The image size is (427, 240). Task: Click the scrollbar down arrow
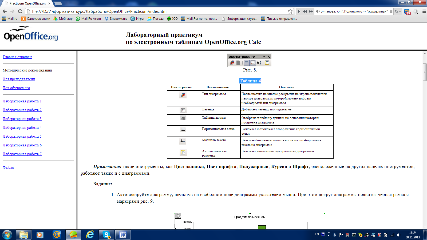[425, 227]
